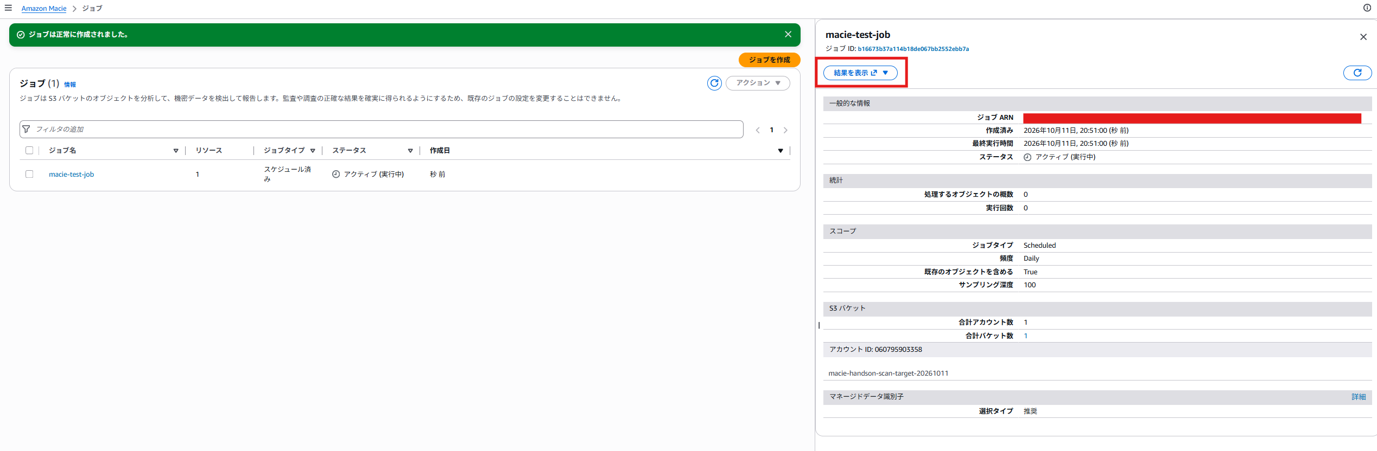Open the アクション dropdown menu
This screenshot has width=1377, height=451.
pos(758,83)
